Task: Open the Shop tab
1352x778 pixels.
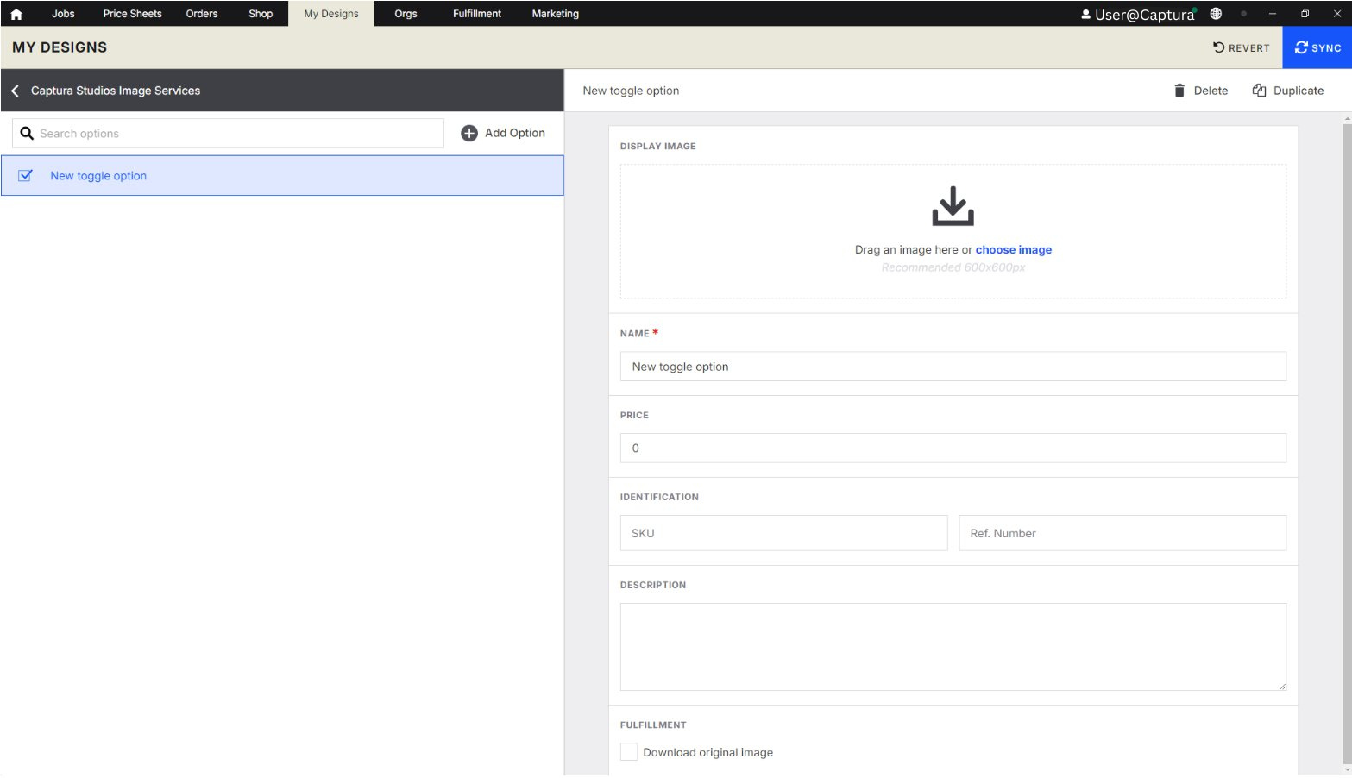Action: [x=261, y=14]
